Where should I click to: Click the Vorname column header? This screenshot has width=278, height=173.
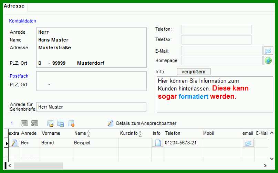coord(51,133)
